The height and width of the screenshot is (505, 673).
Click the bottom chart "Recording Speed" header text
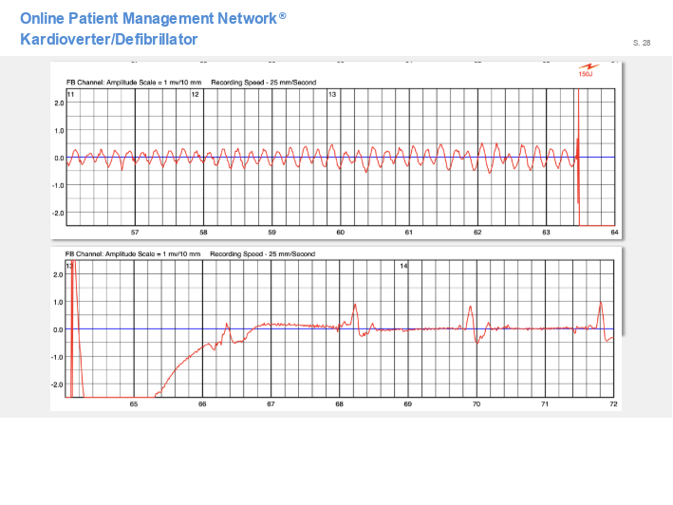tap(262, 254)
